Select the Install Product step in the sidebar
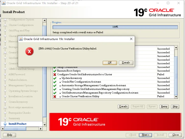 [17, 124]
